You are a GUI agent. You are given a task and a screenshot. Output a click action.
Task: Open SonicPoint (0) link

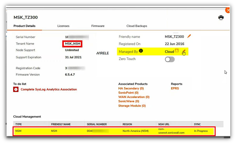[x=129, y=93]
